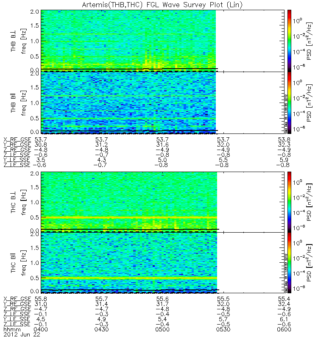Click the date label '2012 Jun 22'
Image resolution: width=318 pixels, height=339 pixels.
tap(22, 334)
